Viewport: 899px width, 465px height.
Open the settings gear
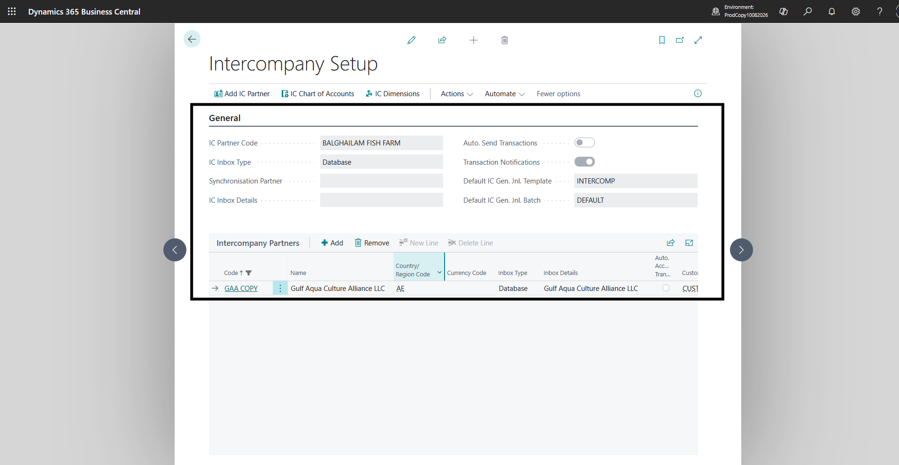[856, 11]
